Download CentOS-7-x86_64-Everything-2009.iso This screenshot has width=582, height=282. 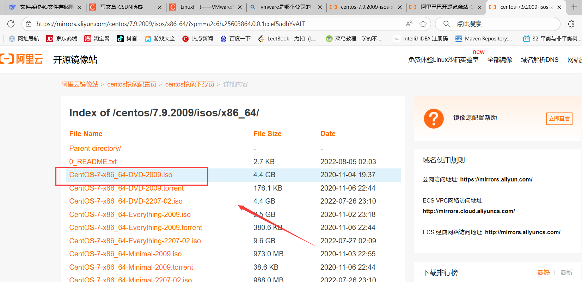point(130,214)
